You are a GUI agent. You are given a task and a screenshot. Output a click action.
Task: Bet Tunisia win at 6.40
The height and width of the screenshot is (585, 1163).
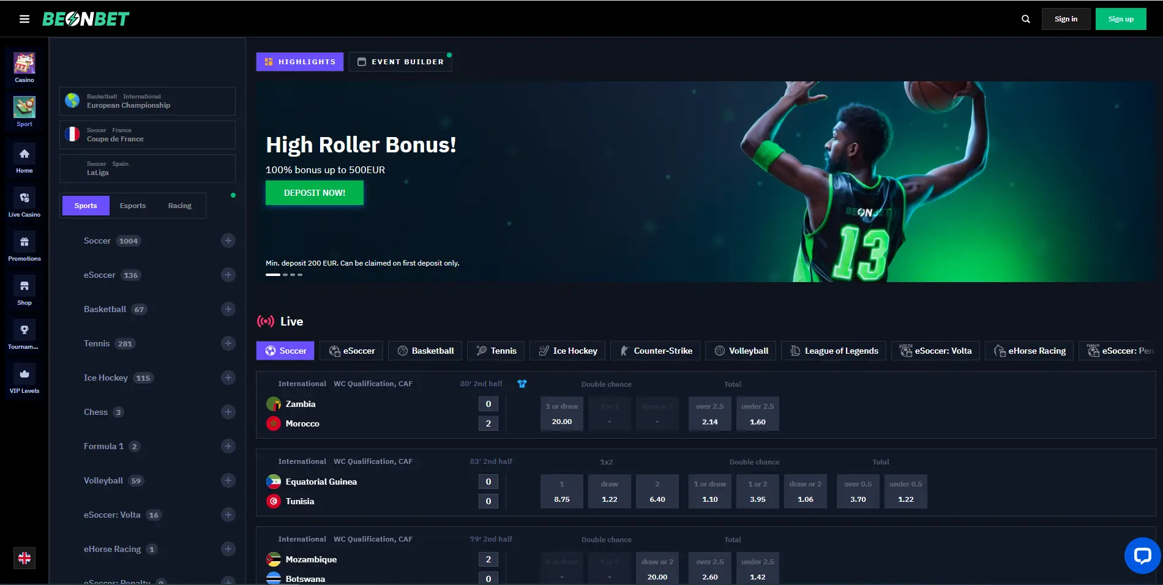(657, 491)
